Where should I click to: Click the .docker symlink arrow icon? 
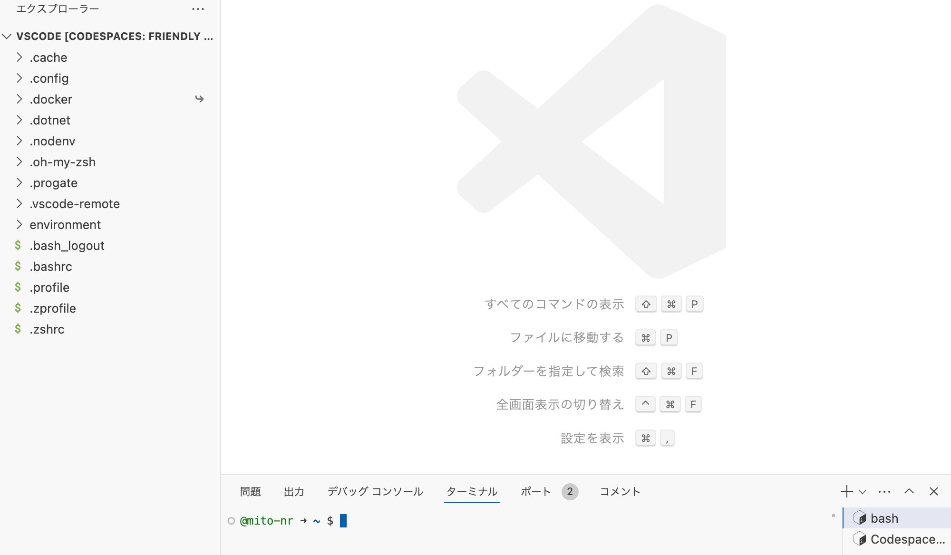tap(199, 99)
